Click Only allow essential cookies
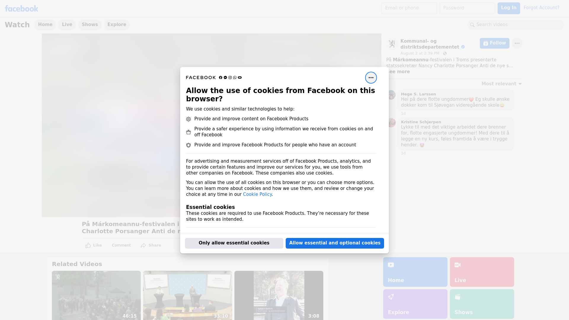The width and height of the screenshot is (569, 320). coord(234,243)
